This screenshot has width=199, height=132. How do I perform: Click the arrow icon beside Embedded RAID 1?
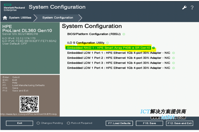coord(153,48)
